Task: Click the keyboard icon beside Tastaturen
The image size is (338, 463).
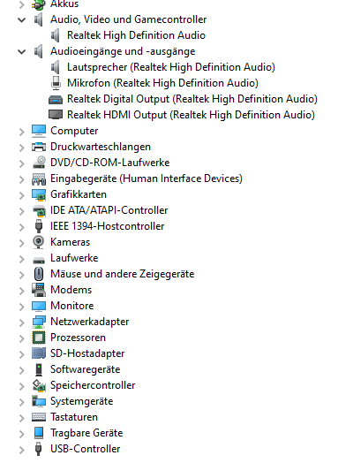Action: 39,417
